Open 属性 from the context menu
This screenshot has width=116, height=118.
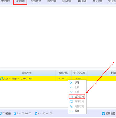tap(77, 111)
